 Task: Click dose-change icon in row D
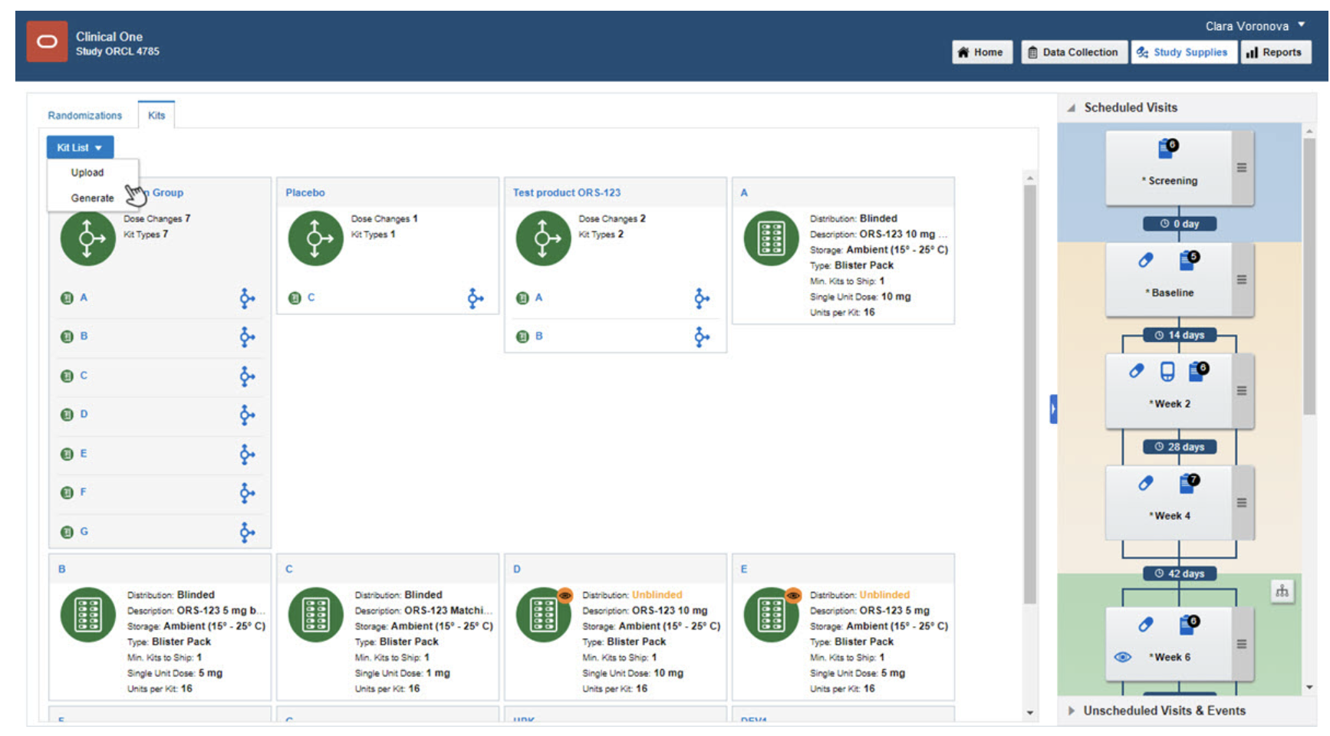tap(247, 415)
